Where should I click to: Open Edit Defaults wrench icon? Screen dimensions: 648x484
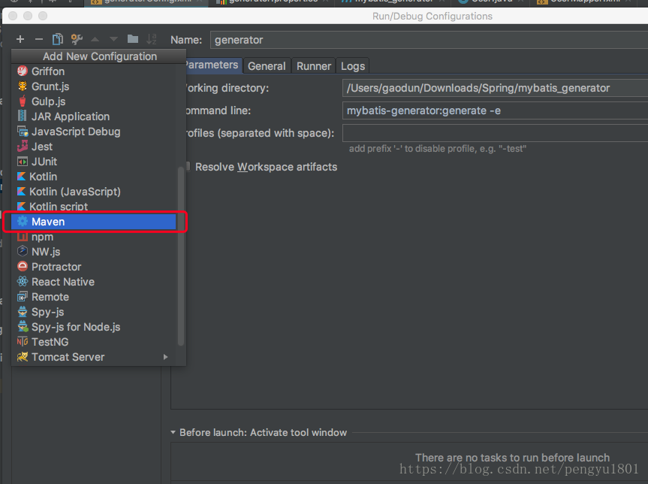coord(77,39)
